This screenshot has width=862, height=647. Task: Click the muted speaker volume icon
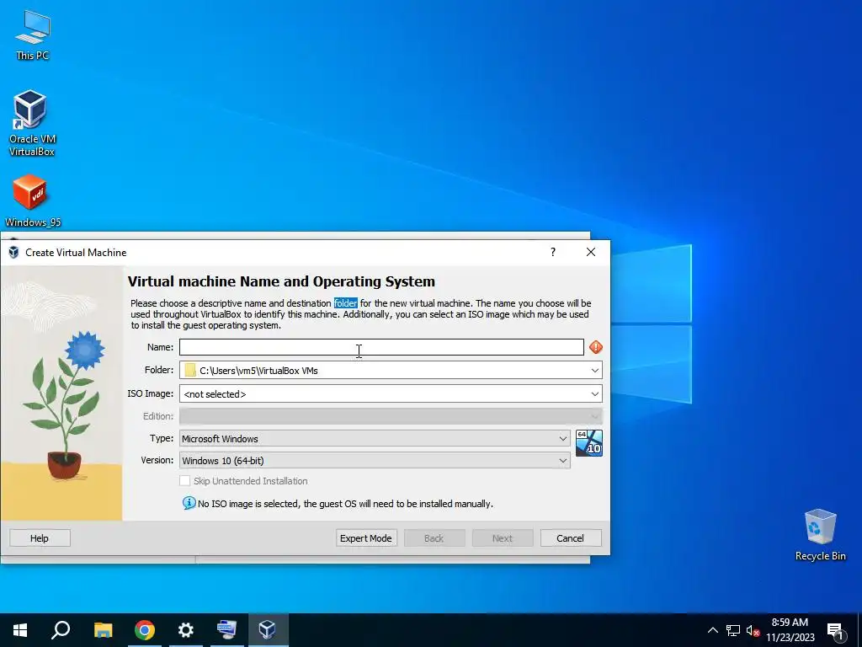[x=753, y=630]
